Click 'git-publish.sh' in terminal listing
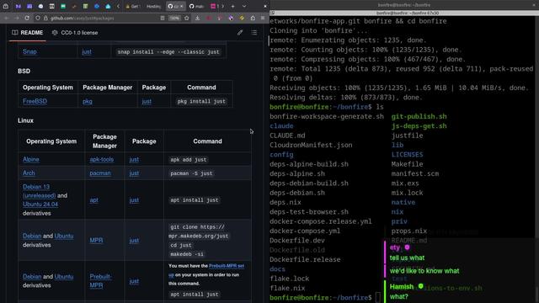 coord(419,116)
